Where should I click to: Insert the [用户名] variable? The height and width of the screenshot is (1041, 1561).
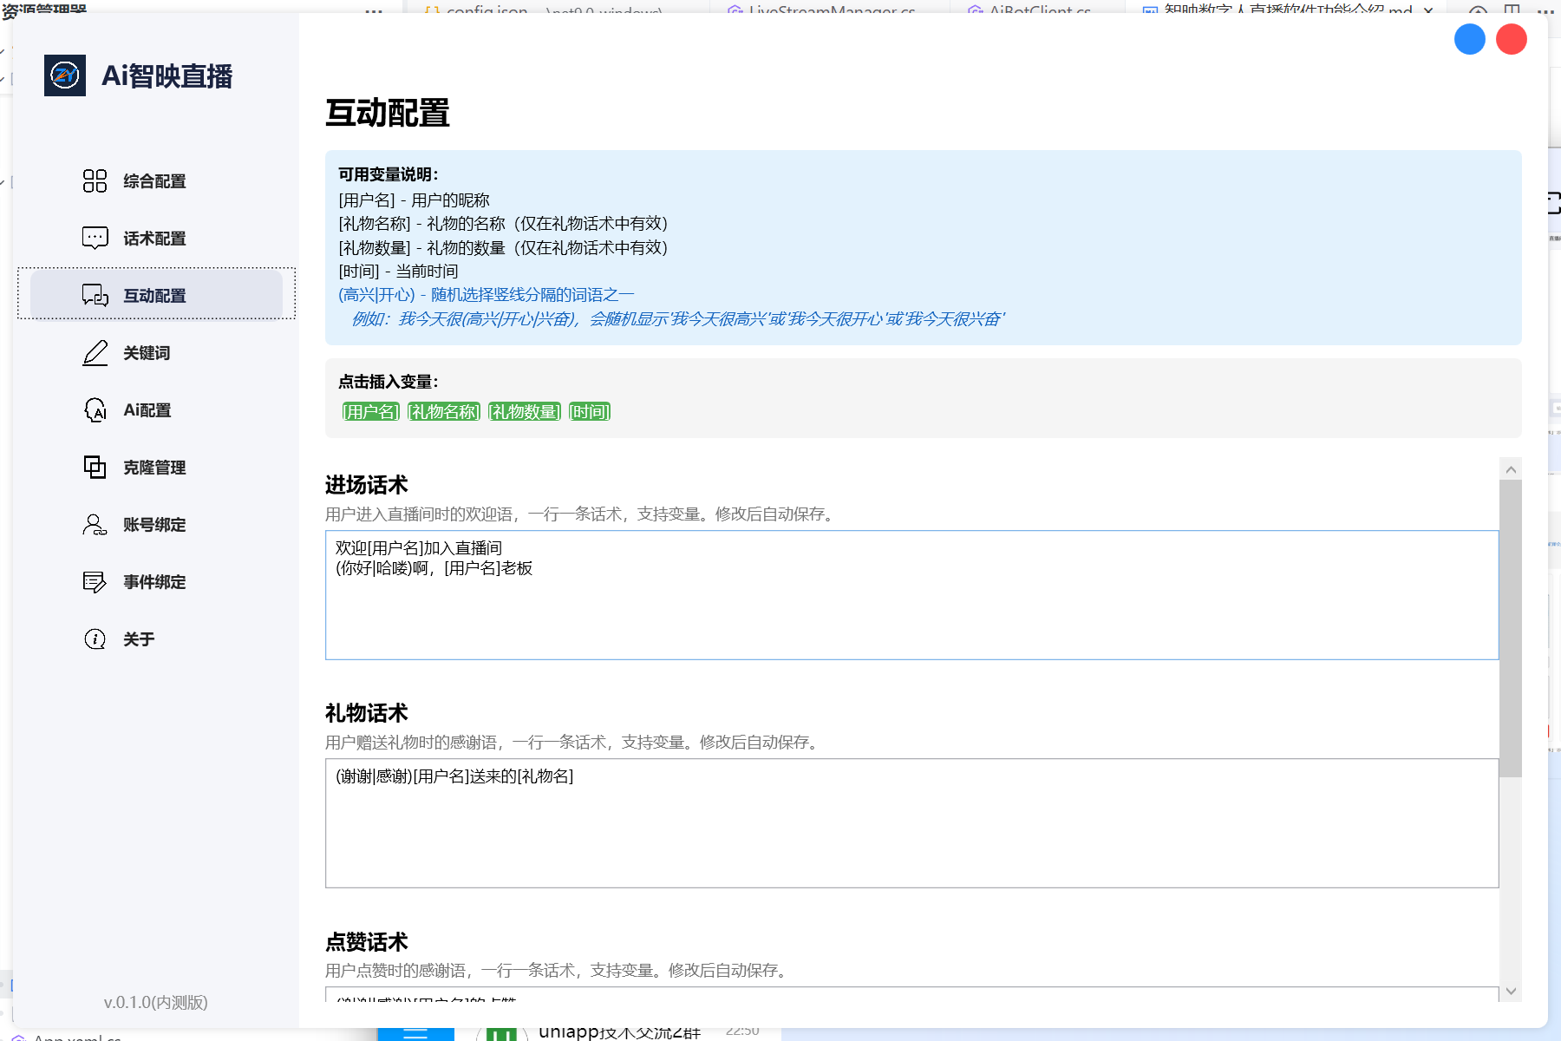tap(370, 411)
